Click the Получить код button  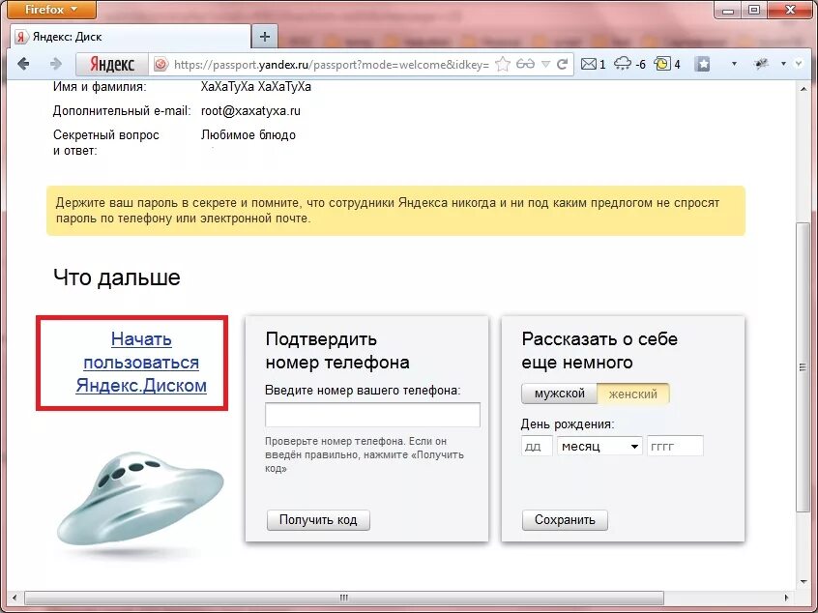(318, 520)
